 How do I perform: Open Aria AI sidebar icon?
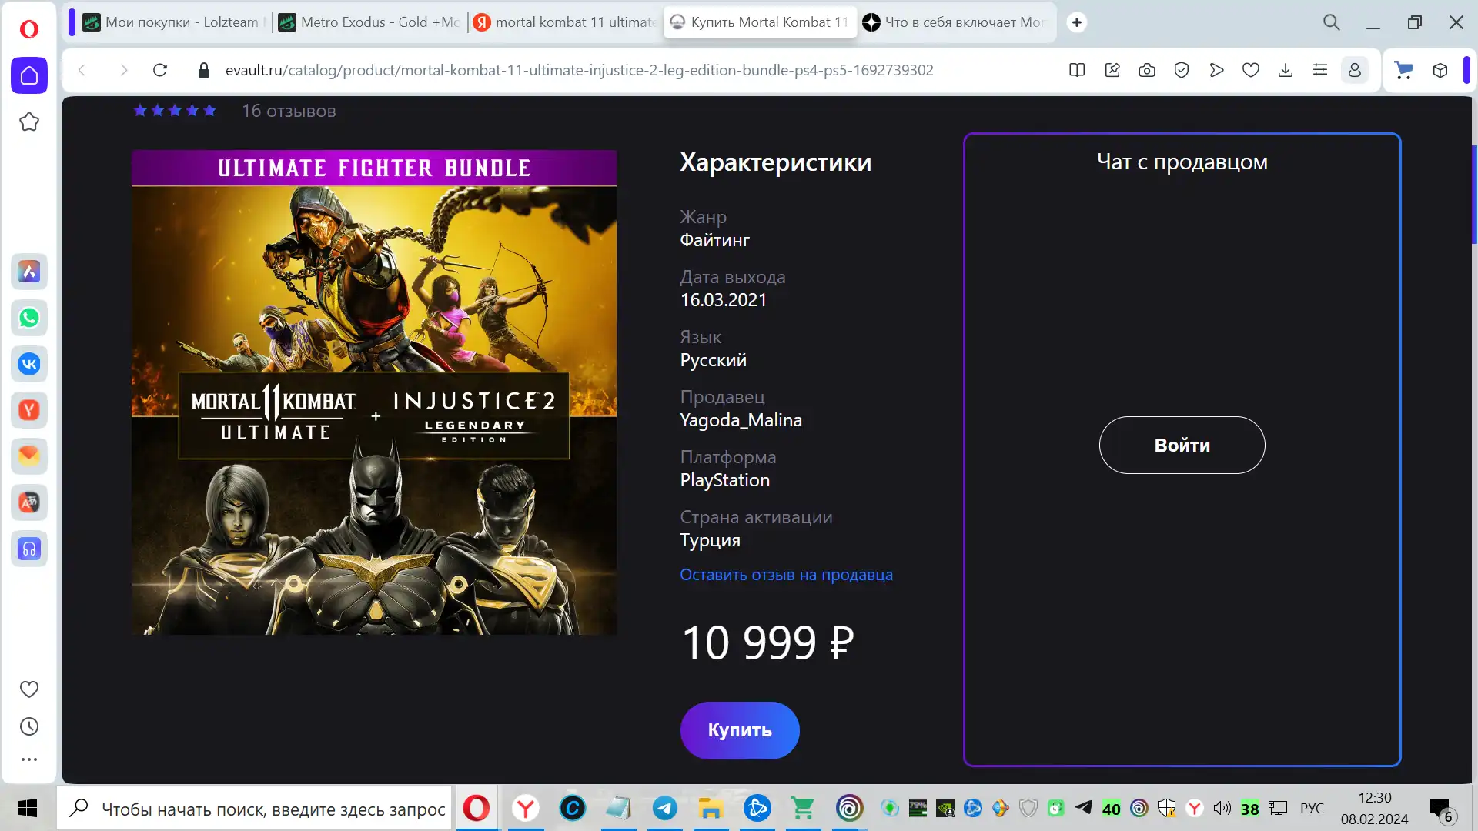pos(29,272)
